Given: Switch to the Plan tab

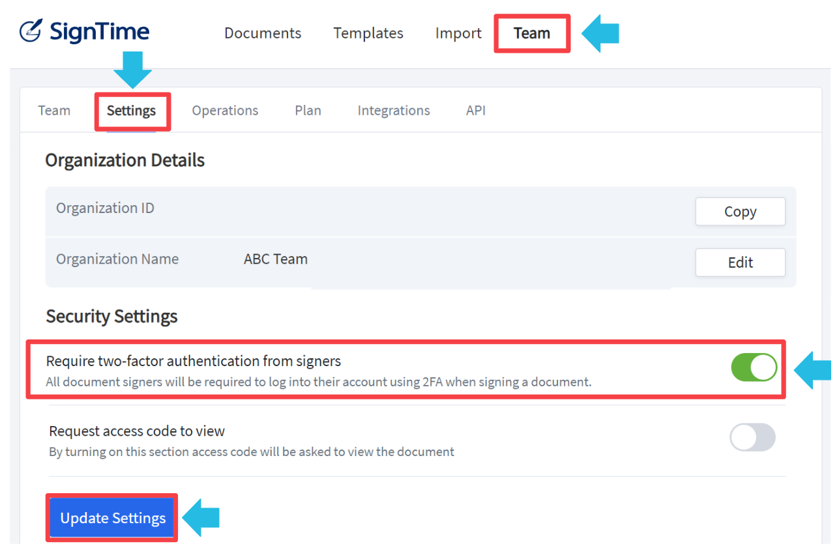Looking at the screenshot, I should pos(308,111).
